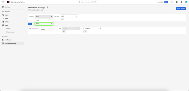Click the Roles person icon
The image size is (189, 91).
tap(3, 18)
